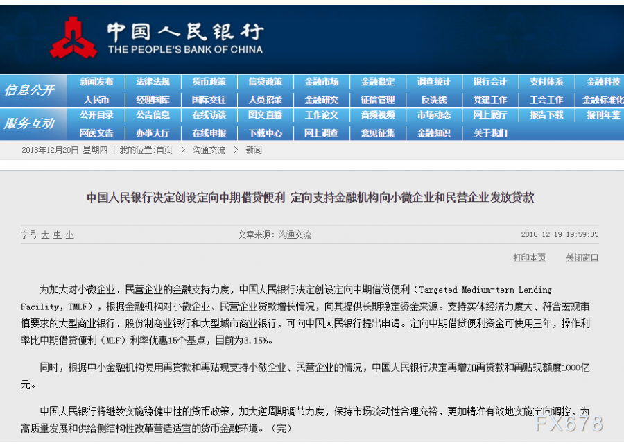The height and width of the screenshot is (448, 624).
Task: Open the 新闻发布 menu item
Action: tap(96, 82)
